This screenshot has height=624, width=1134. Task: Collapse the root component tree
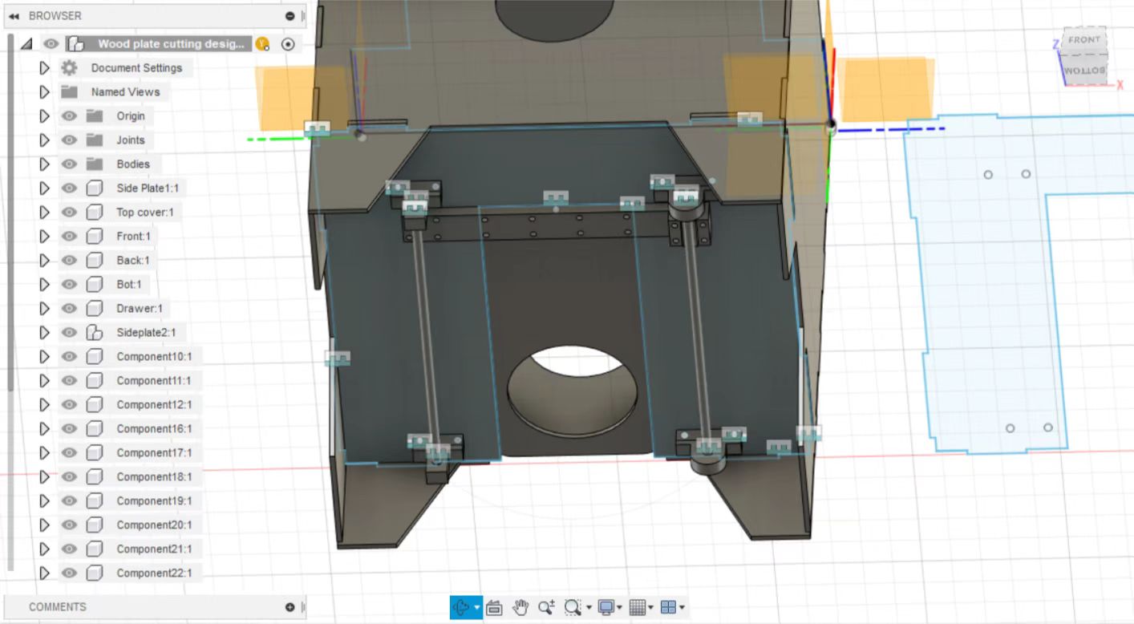tap(26, 44)
